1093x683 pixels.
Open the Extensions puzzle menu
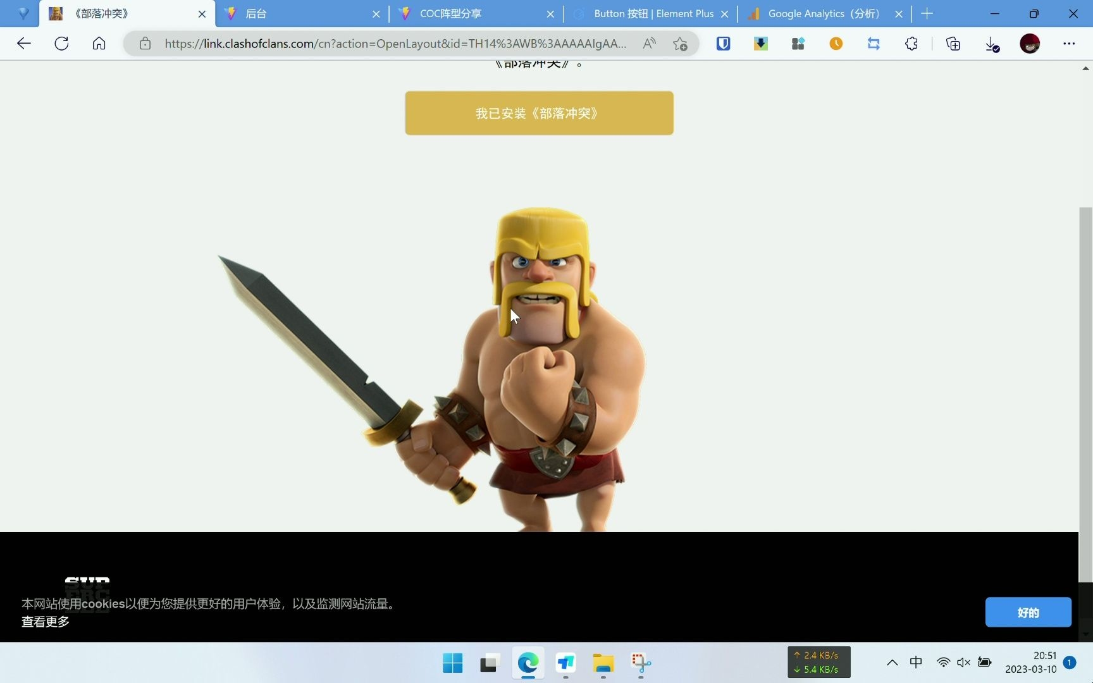911,44
